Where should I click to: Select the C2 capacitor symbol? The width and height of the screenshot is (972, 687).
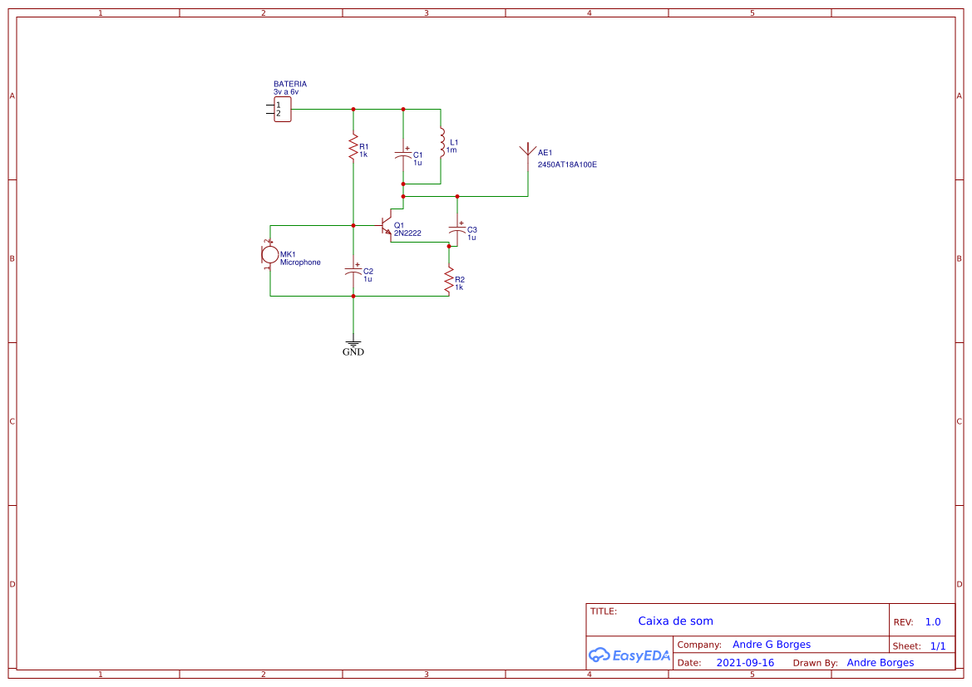[x=353, y=272]
